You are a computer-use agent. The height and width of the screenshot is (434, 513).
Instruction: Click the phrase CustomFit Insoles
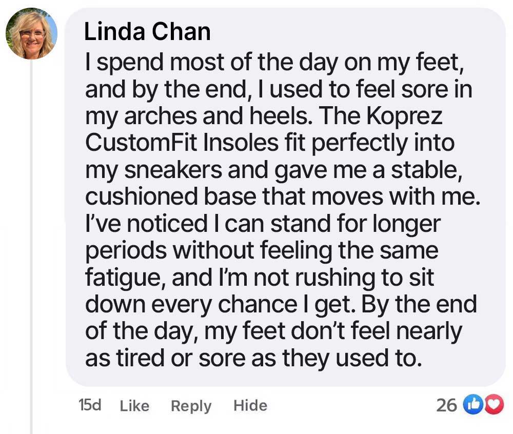click(182, 143)
